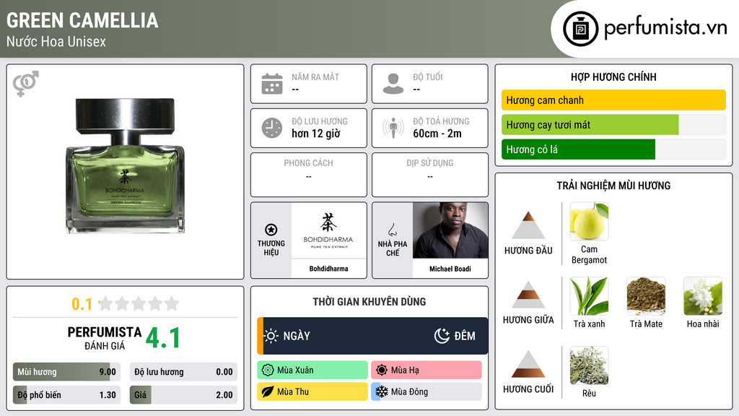Viewport: 739px width, 416px height.
Task: Click the person icon for Độ tuổi
Action: 393,84
